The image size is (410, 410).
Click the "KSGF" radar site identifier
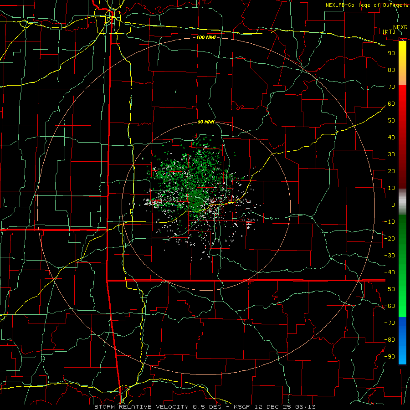tap(241, 407)
